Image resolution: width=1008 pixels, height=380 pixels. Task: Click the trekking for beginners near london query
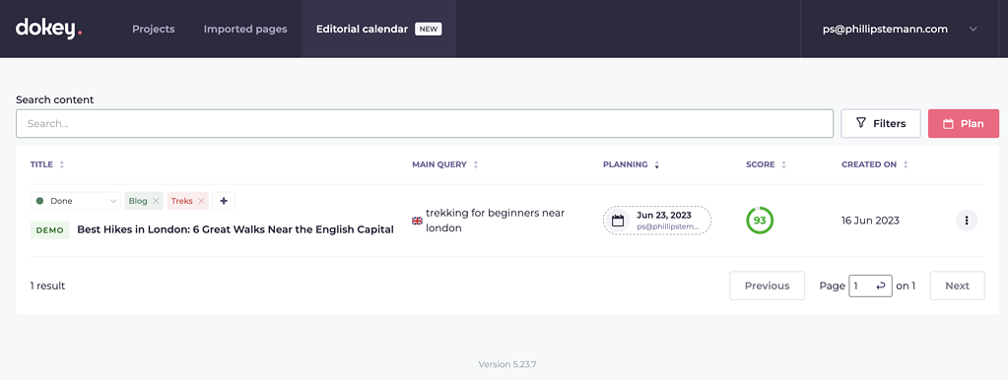tap(495, 221)
